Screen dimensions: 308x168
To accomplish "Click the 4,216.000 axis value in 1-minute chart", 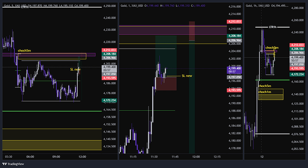I will click(x=235, y=7).
